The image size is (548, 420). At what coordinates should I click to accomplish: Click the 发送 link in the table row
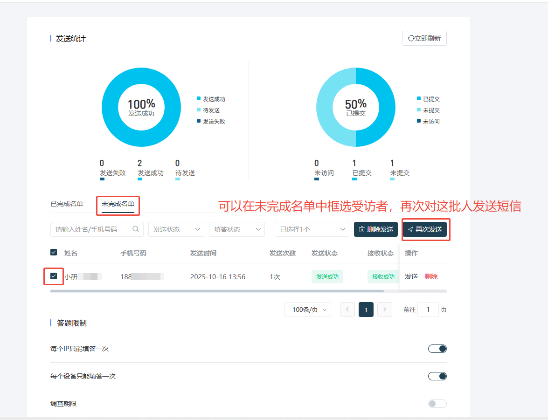pos(411,276)
